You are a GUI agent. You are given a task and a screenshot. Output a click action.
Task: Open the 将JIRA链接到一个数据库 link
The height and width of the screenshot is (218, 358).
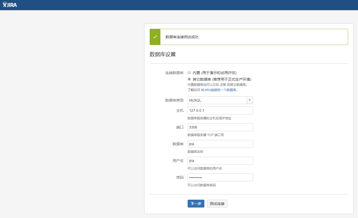coord(218,90)
